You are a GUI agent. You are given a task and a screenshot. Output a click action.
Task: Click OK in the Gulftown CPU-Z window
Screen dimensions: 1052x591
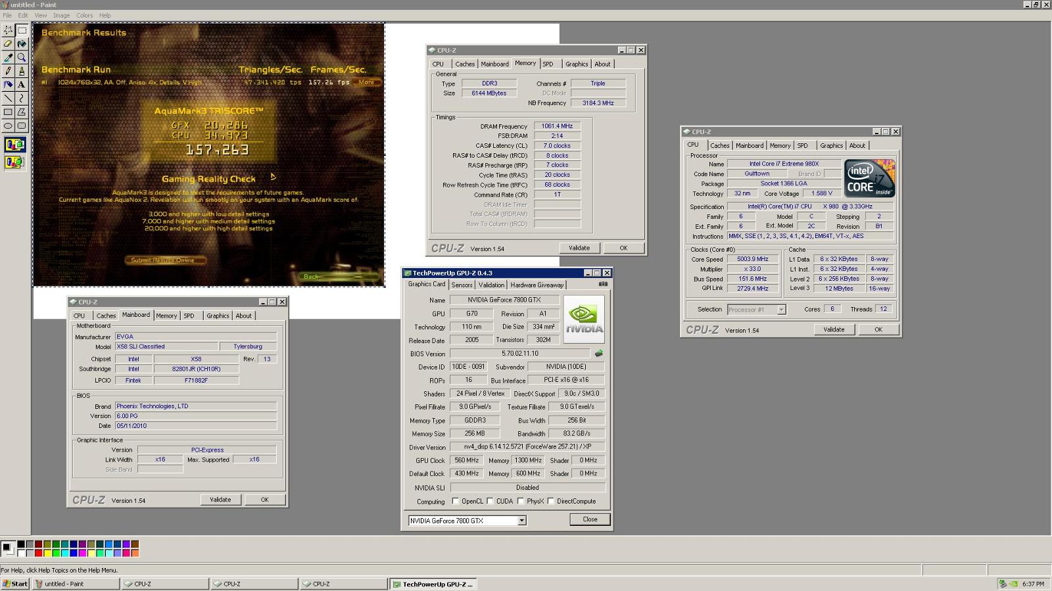point(878,329)
